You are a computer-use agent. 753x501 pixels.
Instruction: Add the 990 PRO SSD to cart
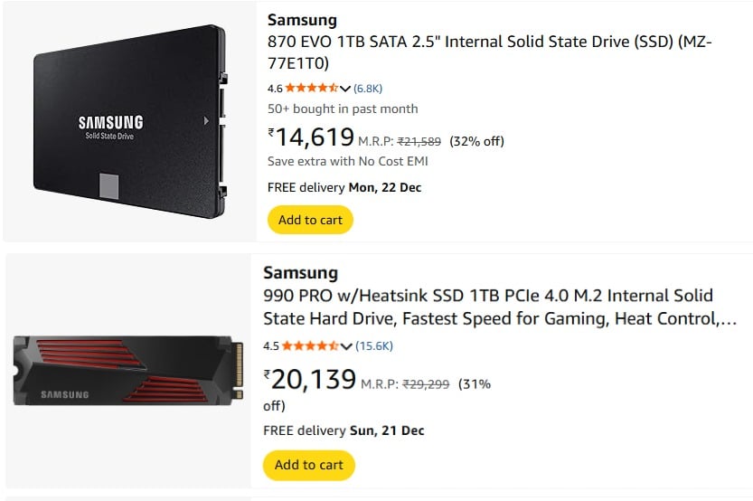pyautogui.click(x=308, y=465)
